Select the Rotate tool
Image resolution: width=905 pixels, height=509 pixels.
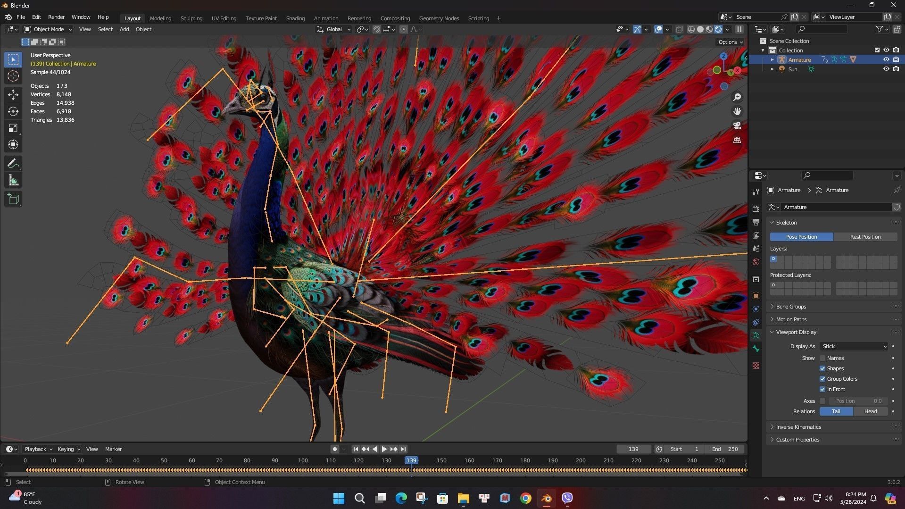pos(13,111)
